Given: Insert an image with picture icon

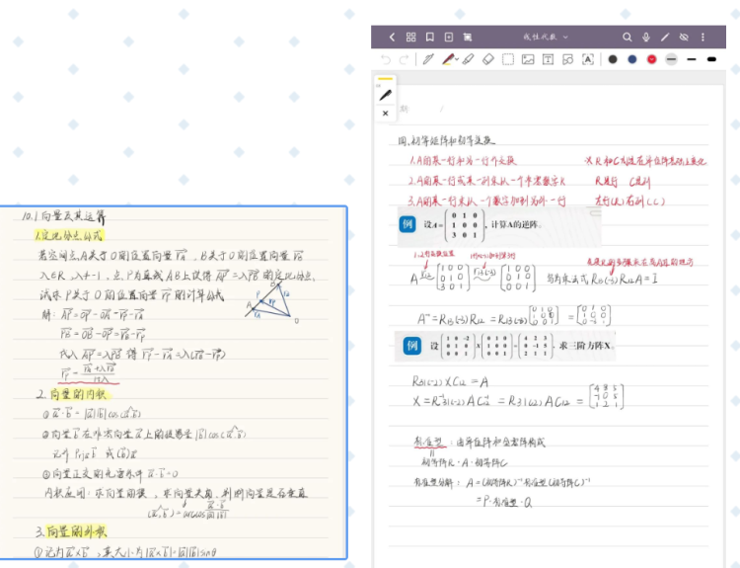Looking at the screenshot, I should click(x=528, y=59).
